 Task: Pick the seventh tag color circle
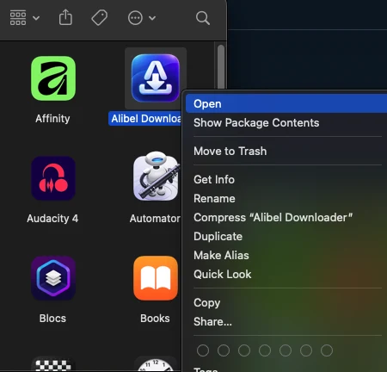point(327,350)
